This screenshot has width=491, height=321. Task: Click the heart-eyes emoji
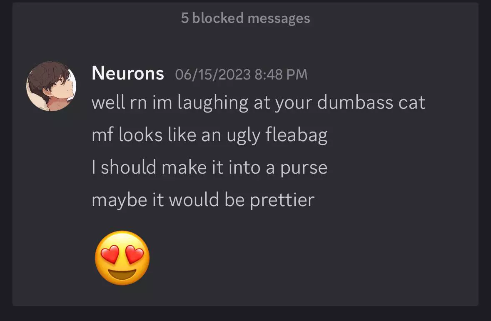(x=122, y=258)
